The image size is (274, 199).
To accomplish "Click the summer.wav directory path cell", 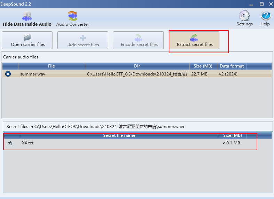I will [x=137, y=74].
